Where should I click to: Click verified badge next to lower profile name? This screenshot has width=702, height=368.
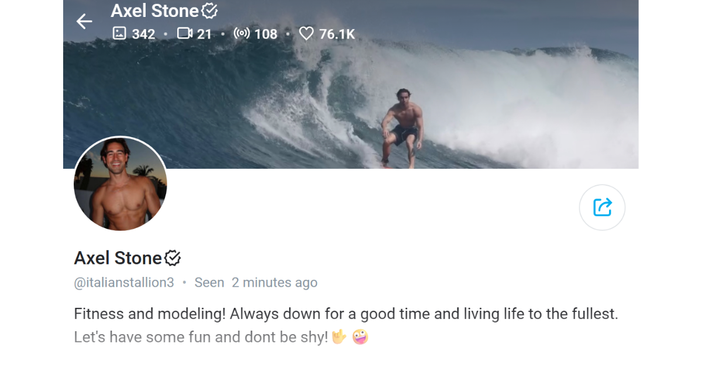(x=173, y=258)
